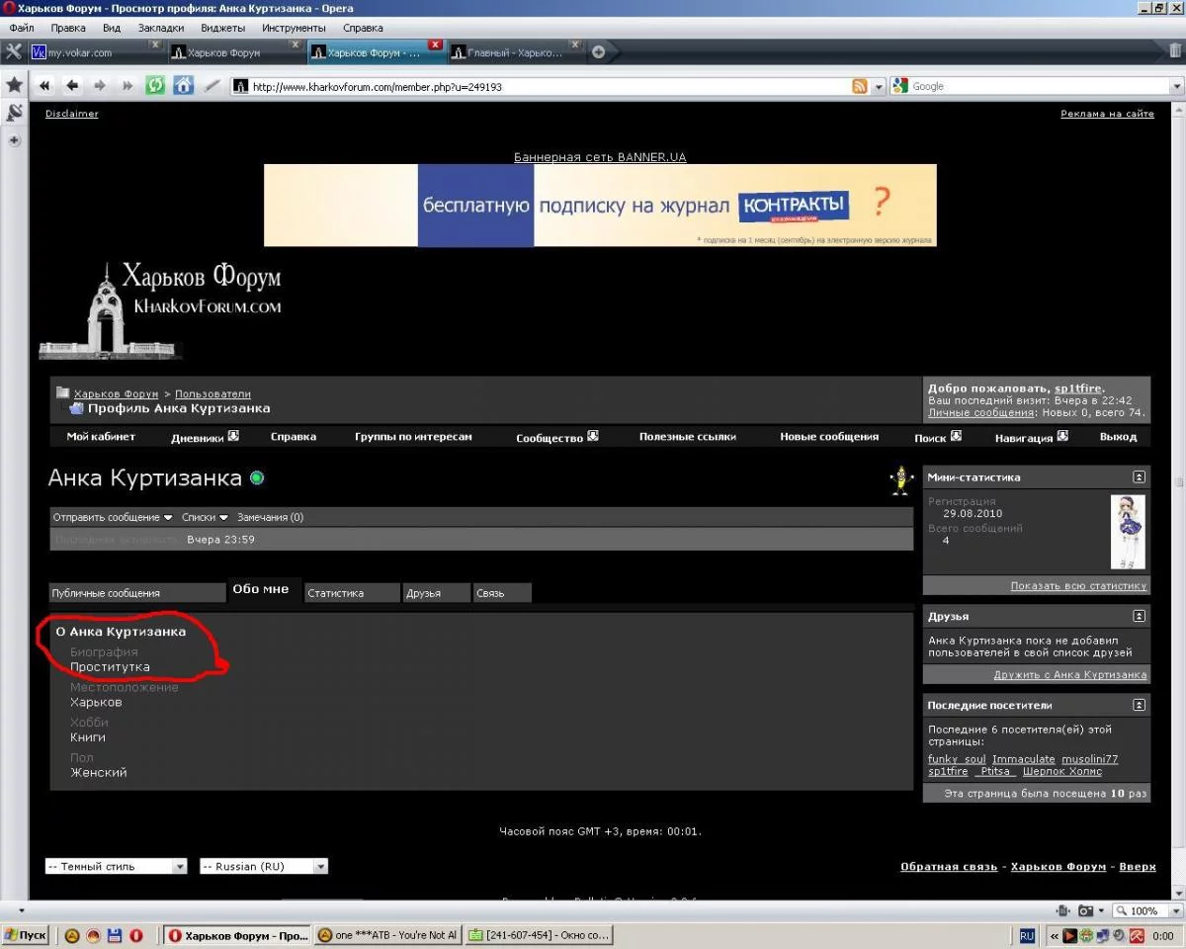Reload the page with green refresh icon
This screenshot has width=1186, height=949.
tap(155, 86)
